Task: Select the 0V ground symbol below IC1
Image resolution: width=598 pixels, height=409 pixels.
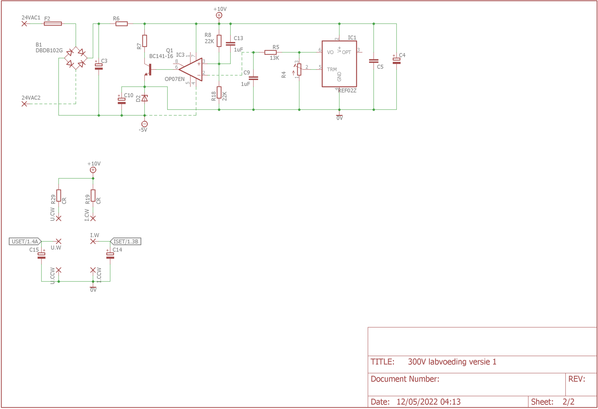Action: (x=339, y=116)
